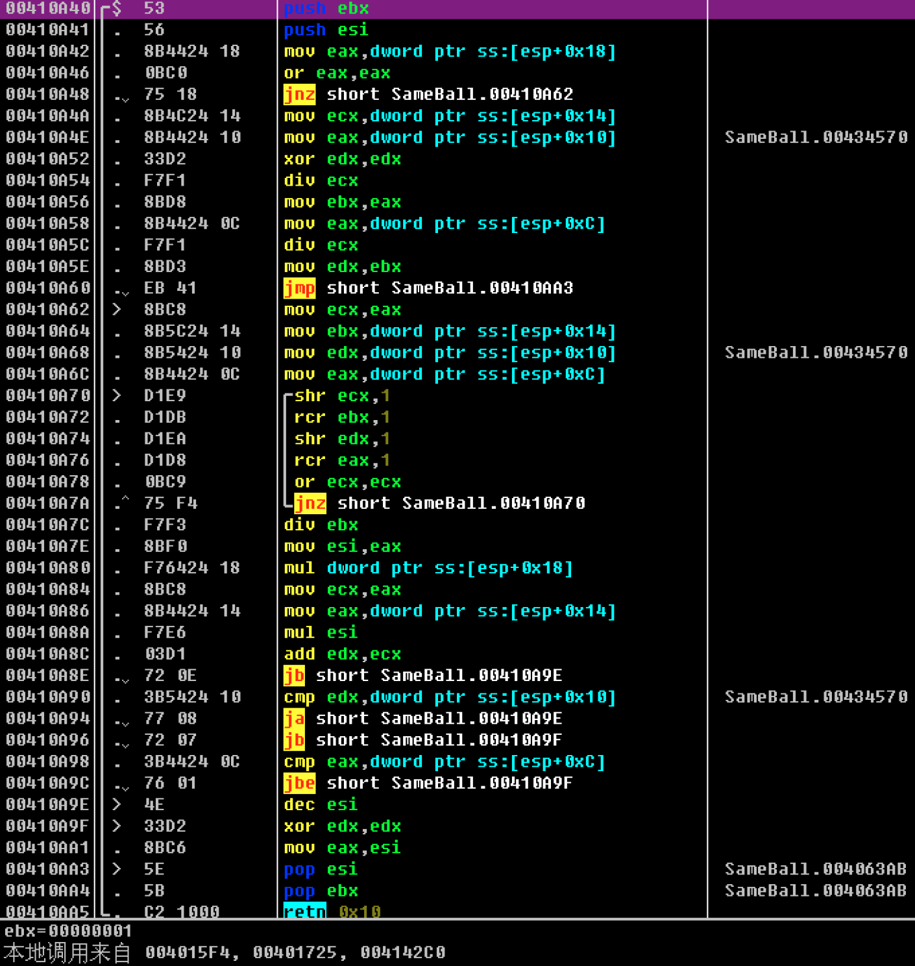Select the jbe short SameBall.00410A9F instruction
The image size is (915, 966).
pyautogui.click(x=428, y=783)
